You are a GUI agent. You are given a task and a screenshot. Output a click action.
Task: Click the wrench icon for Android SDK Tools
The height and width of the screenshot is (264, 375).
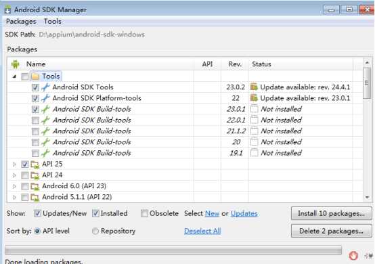tap(45, 87)
